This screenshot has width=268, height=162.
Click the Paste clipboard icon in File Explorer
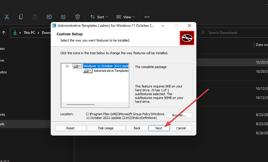(x=35, y=17)
